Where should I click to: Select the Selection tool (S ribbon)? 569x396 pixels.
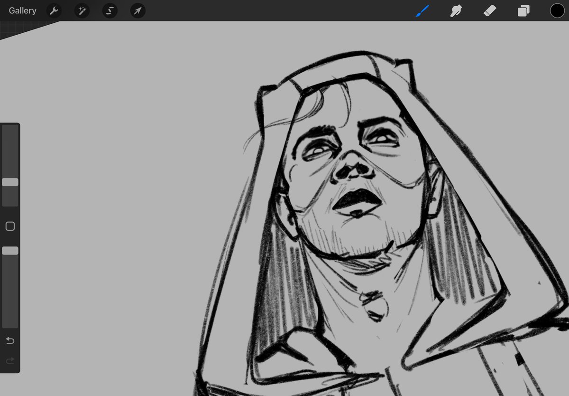[110, 10]
